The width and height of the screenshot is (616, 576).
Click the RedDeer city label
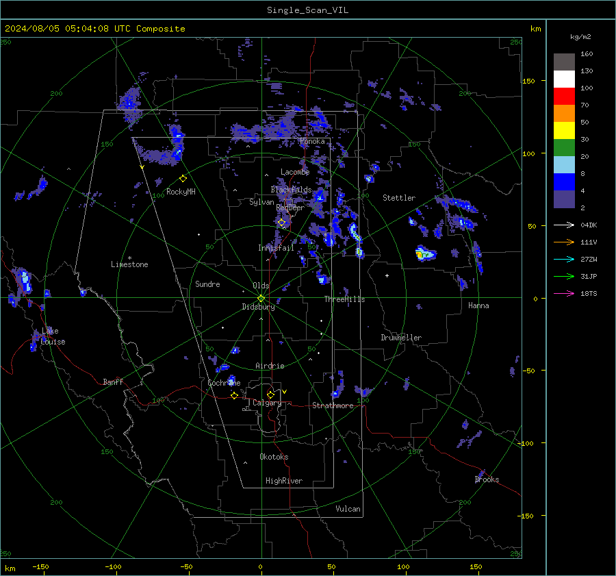290,208
